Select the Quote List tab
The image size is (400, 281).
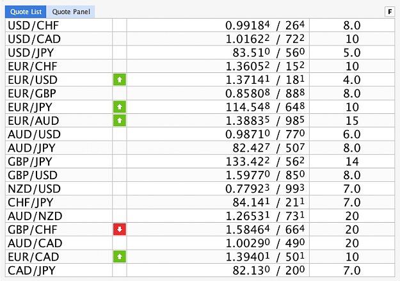pyautogui.click(x=26, y=12)
